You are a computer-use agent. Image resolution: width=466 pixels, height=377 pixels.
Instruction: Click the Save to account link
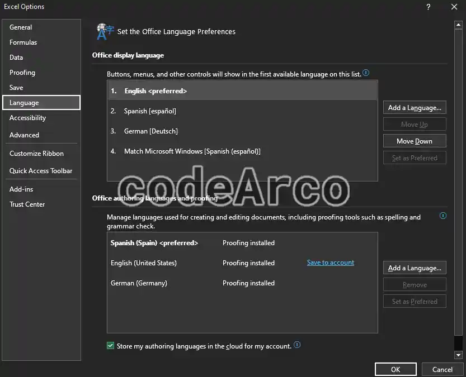(331, 263)
